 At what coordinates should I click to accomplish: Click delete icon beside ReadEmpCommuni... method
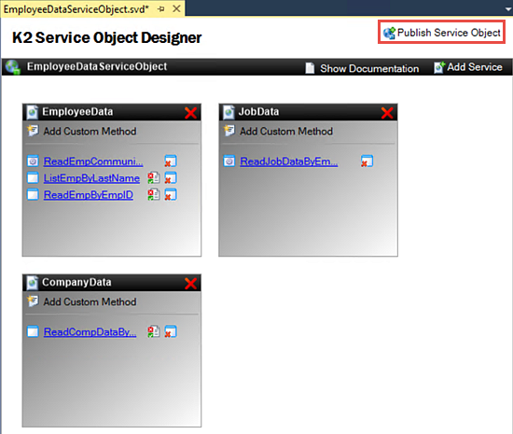pos(171,161)
